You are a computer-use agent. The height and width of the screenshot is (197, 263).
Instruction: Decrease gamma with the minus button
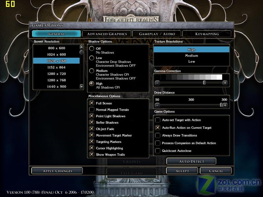[x=157, y=83]
